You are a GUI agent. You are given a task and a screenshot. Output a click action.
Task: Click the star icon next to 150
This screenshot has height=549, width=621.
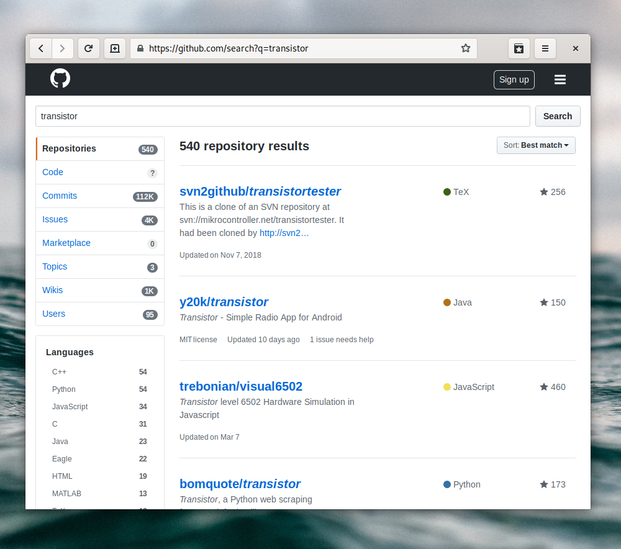(x=544, y=302)
